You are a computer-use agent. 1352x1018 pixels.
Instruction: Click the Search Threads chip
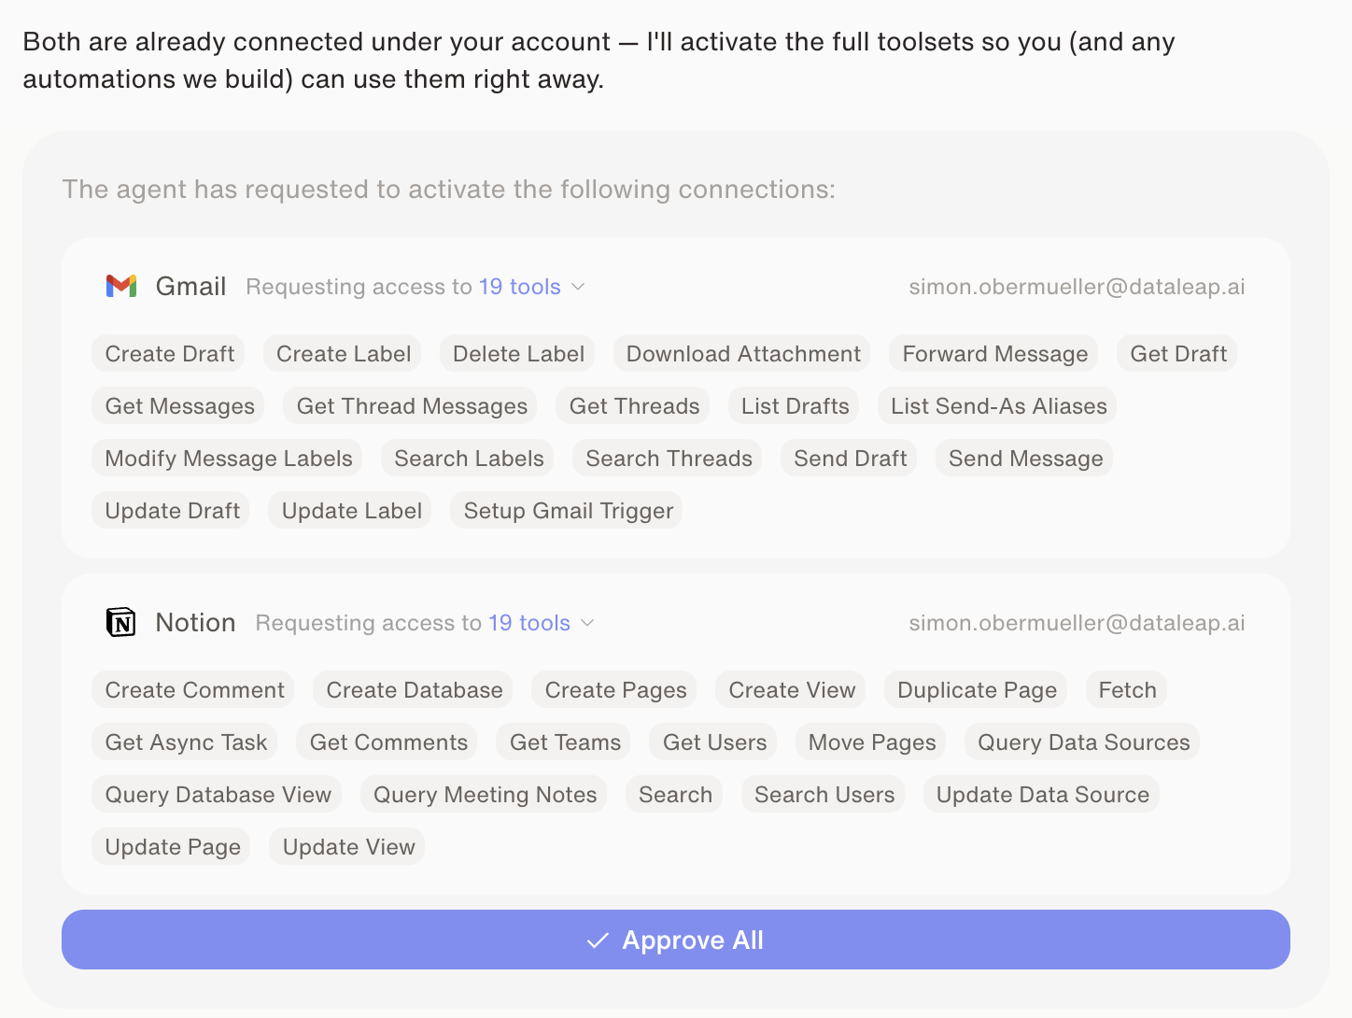(668, 459)
